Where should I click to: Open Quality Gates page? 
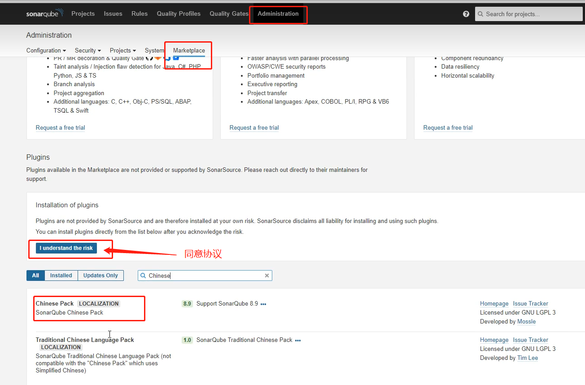(x=229, y=13)
